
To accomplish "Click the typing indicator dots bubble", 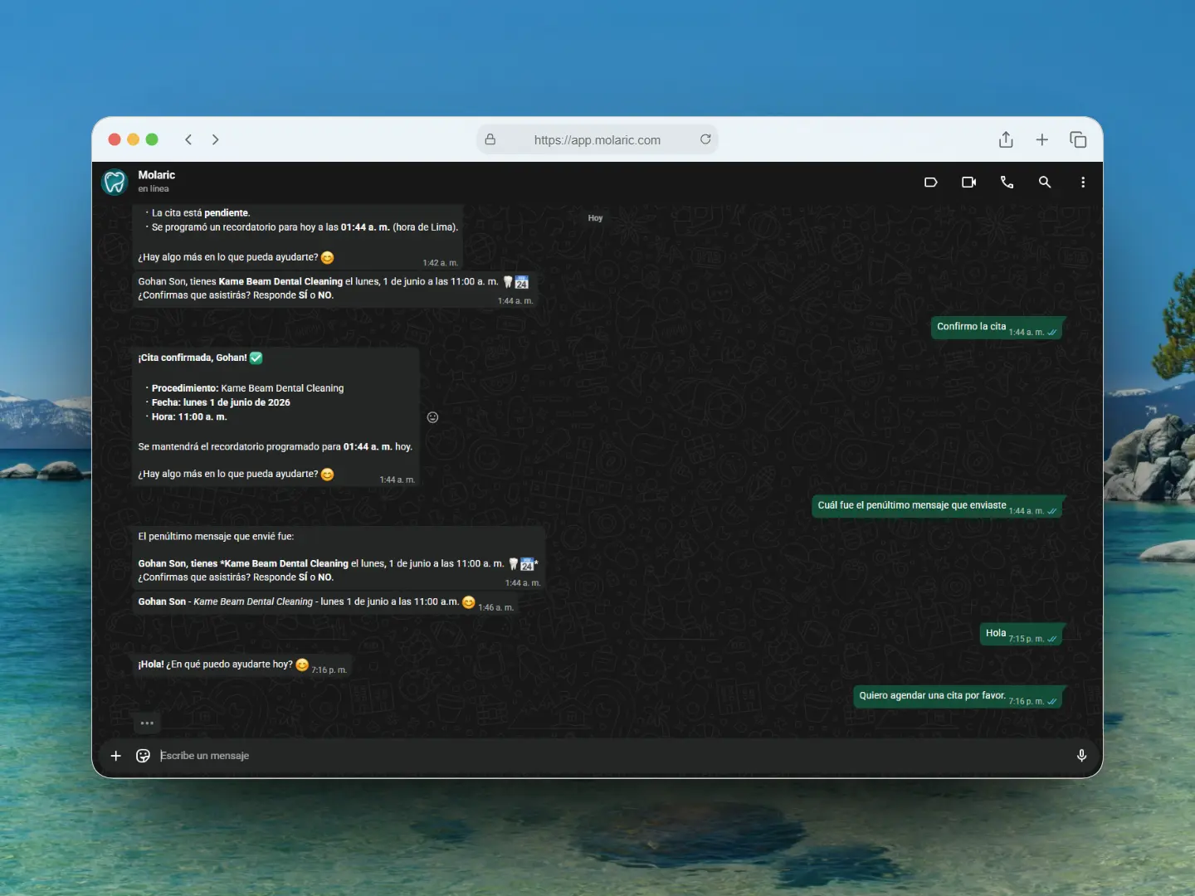I will click(147, 723).
